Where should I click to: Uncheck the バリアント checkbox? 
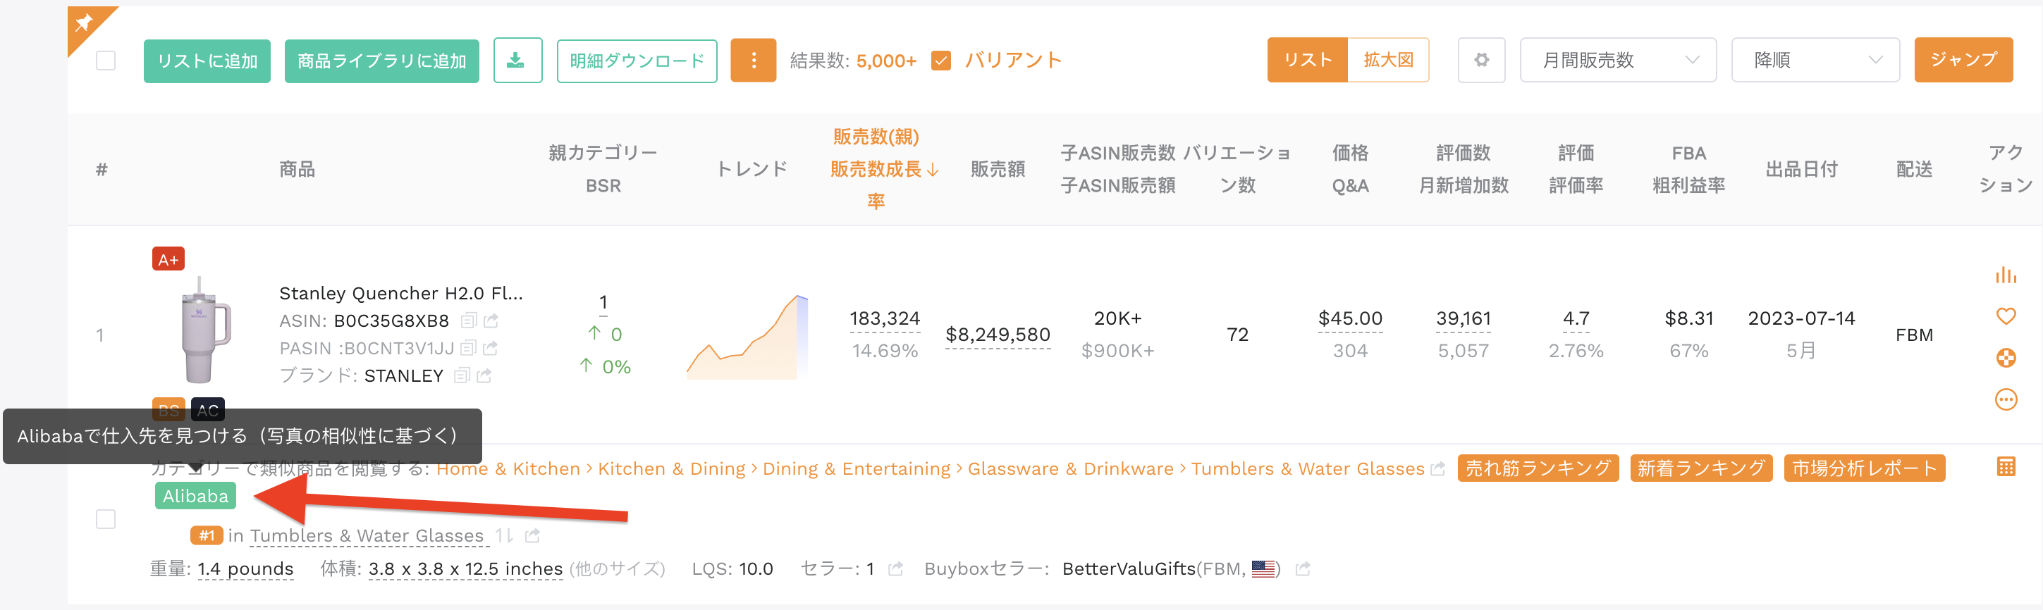click(940, 60)
